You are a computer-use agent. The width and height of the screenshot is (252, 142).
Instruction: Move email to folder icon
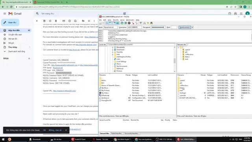pyautogui.click(x=83, y=21)
